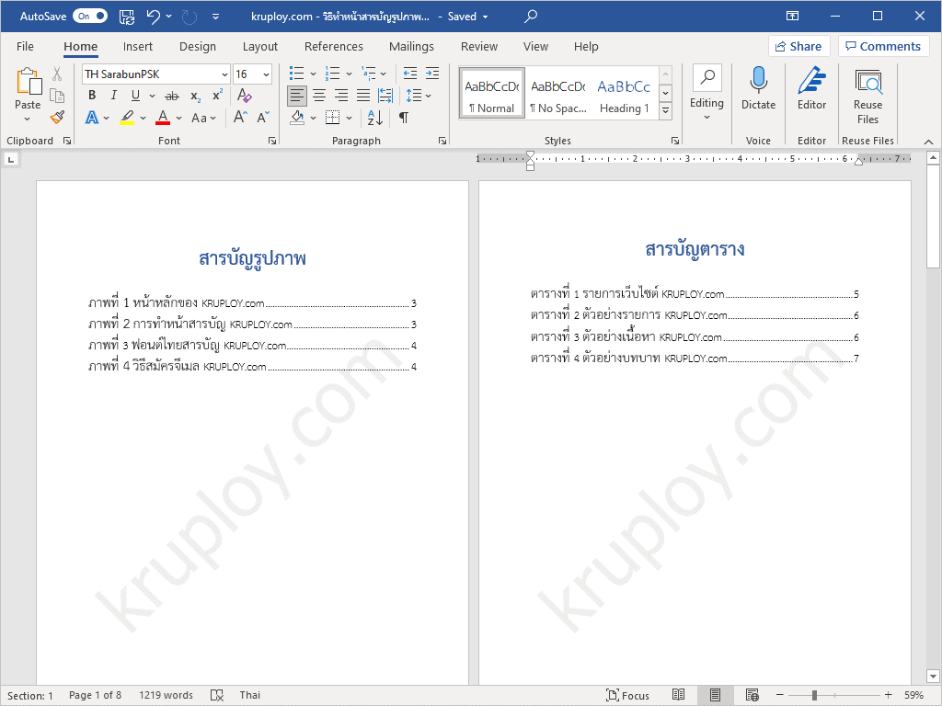Switch to Read Mode view in status bar

(x=679, y=695)
